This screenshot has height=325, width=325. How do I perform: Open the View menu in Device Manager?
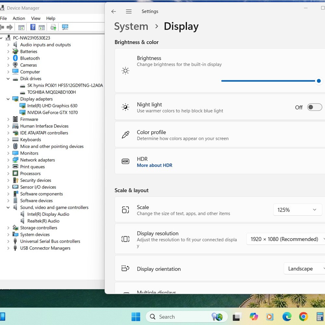click(x=36, y=19)
